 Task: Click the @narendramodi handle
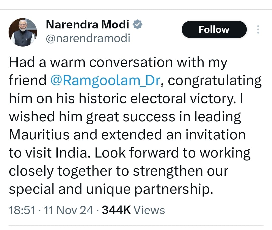[88, 38]
